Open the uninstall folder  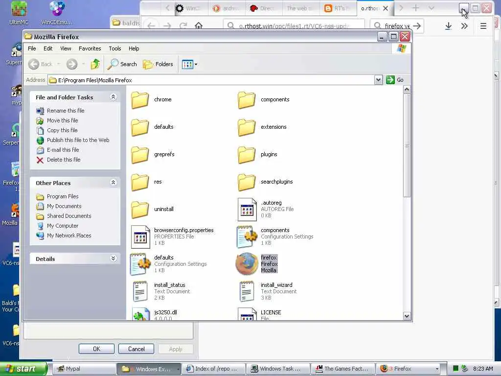(140, 210)
